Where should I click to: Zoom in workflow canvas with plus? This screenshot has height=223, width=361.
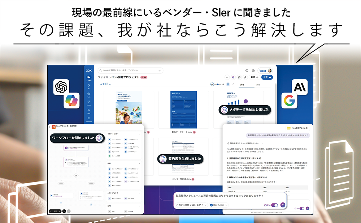60,211
